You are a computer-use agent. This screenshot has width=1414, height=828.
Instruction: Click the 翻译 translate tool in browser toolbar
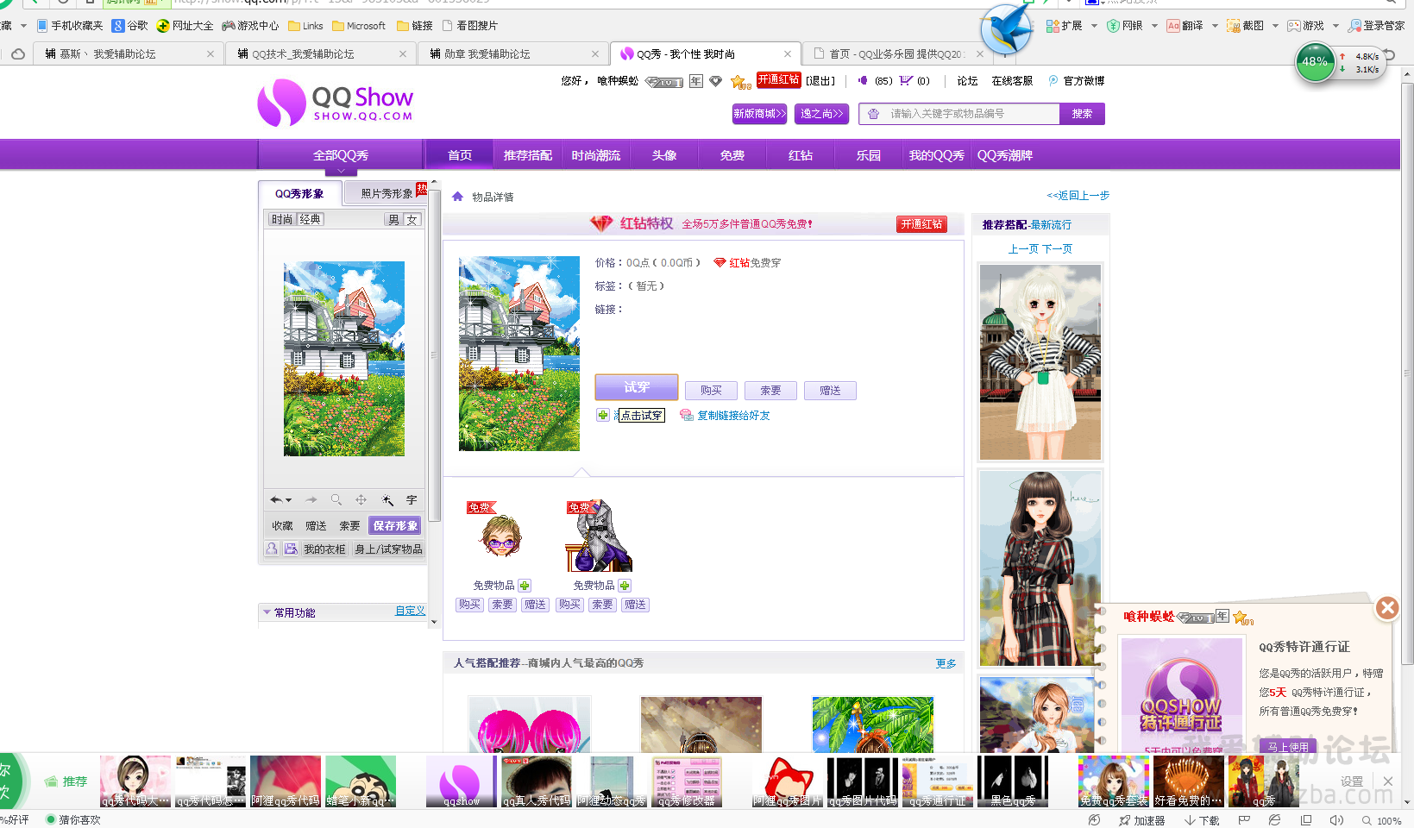(1185, 26)
